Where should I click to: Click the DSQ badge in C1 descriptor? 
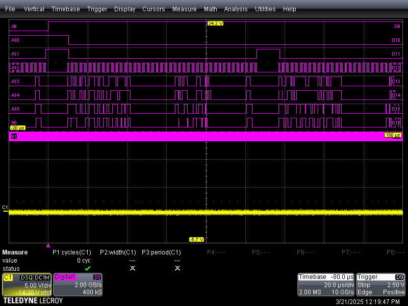(x=27, y=277)
